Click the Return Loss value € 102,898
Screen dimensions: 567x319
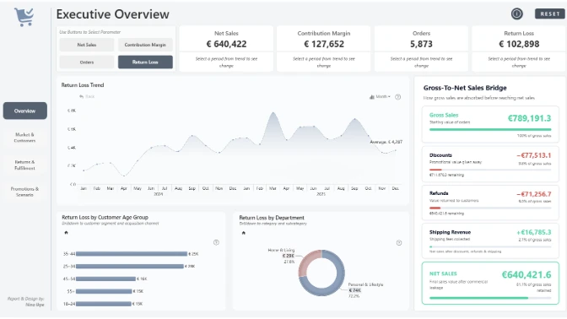[x=519, y=44]
